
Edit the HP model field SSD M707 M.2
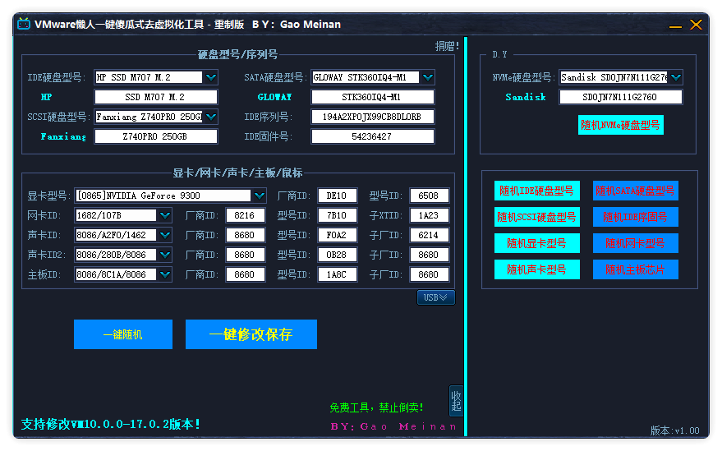point(155,97)
